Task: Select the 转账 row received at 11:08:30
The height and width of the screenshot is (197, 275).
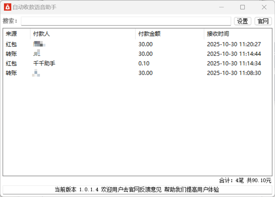Action: coord(137,73)
